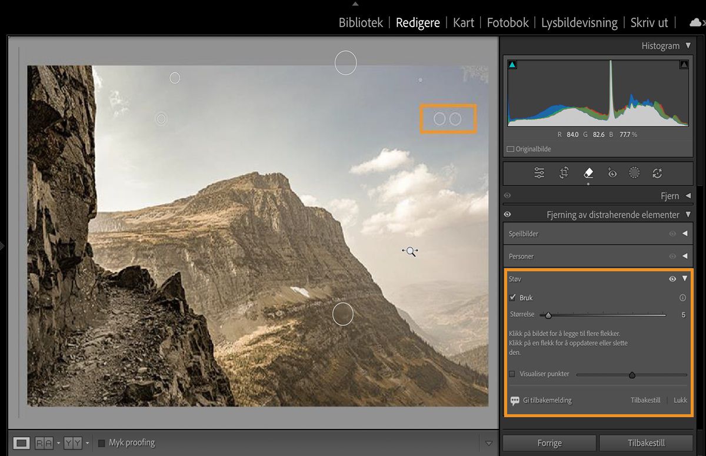
Task: Open the Remove tool with eraser icon
Action: pos(587,172)
